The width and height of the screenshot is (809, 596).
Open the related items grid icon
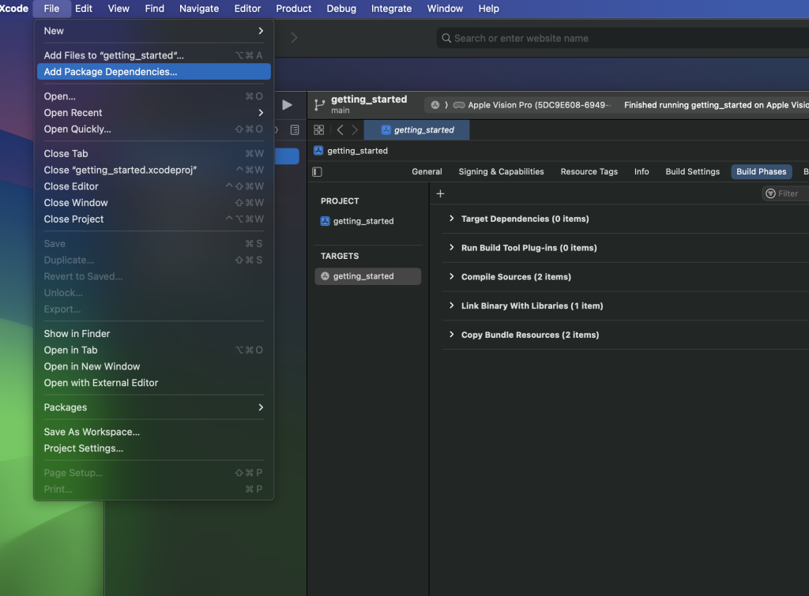[x=319, y=130]
